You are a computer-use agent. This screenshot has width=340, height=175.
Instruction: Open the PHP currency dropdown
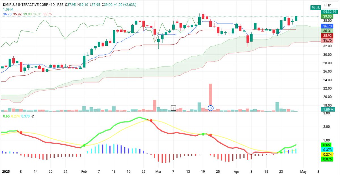pos(328,5)
